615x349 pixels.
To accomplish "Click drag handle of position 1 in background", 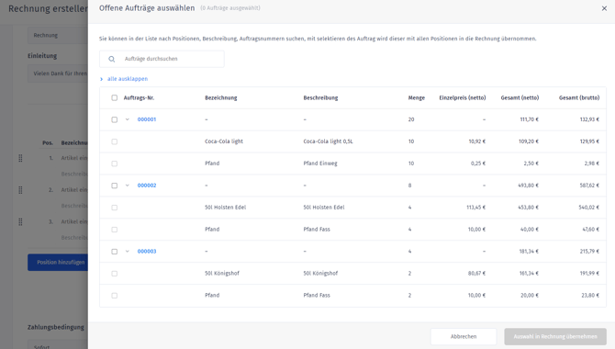I will [20, 158].
